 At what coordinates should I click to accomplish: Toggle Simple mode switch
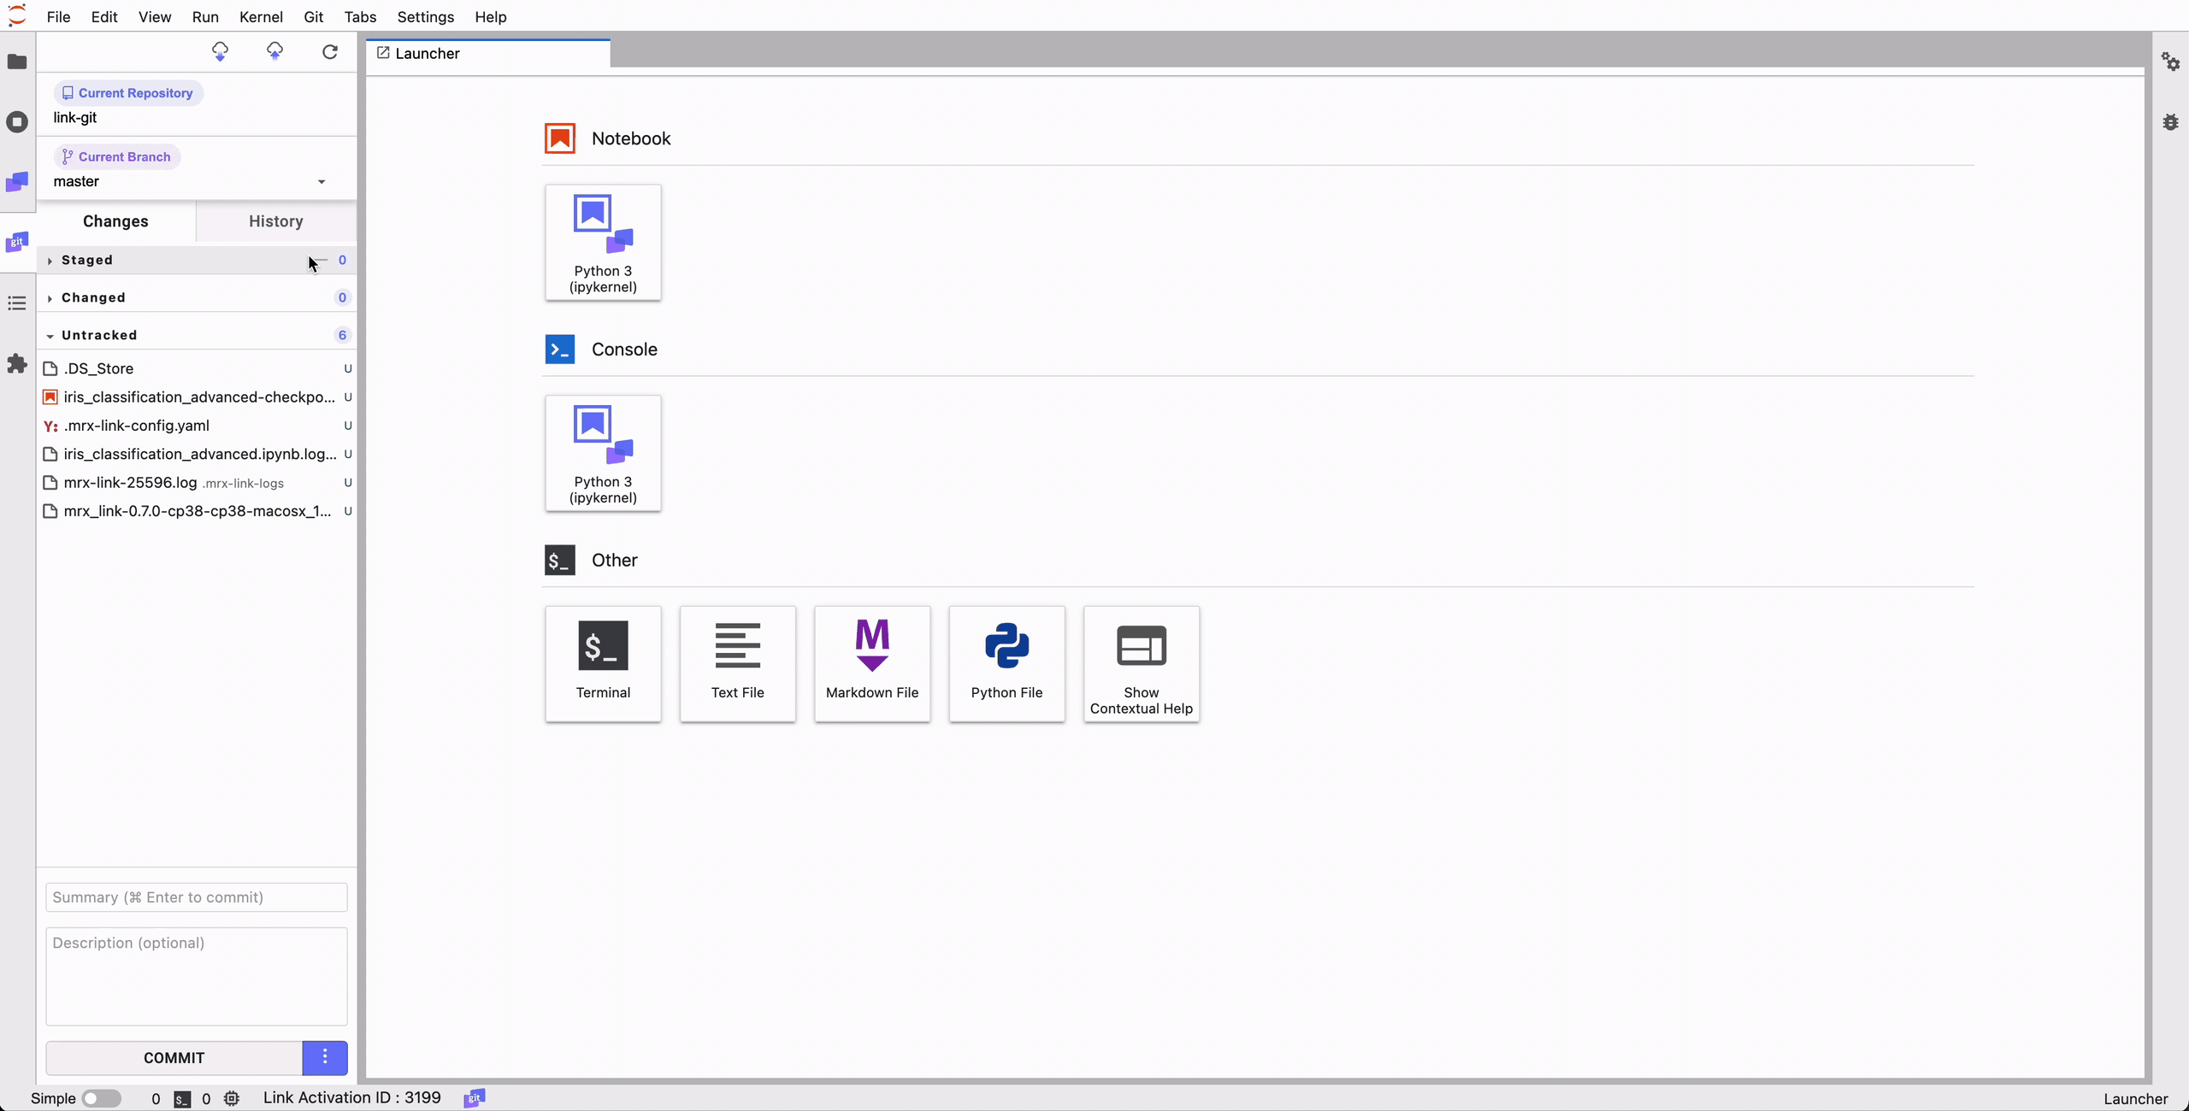[x=101, y=1099]
